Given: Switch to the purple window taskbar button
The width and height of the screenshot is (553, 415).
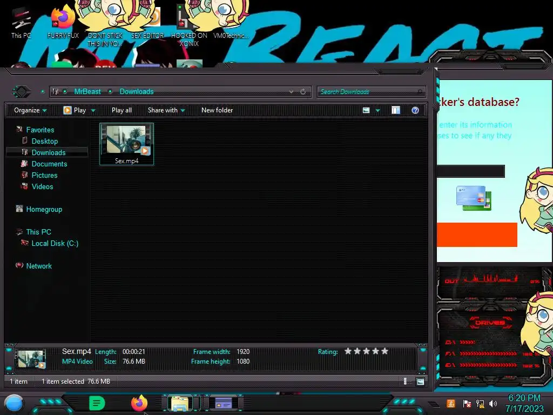Looking at the screenshot, I should pos(224,403).
